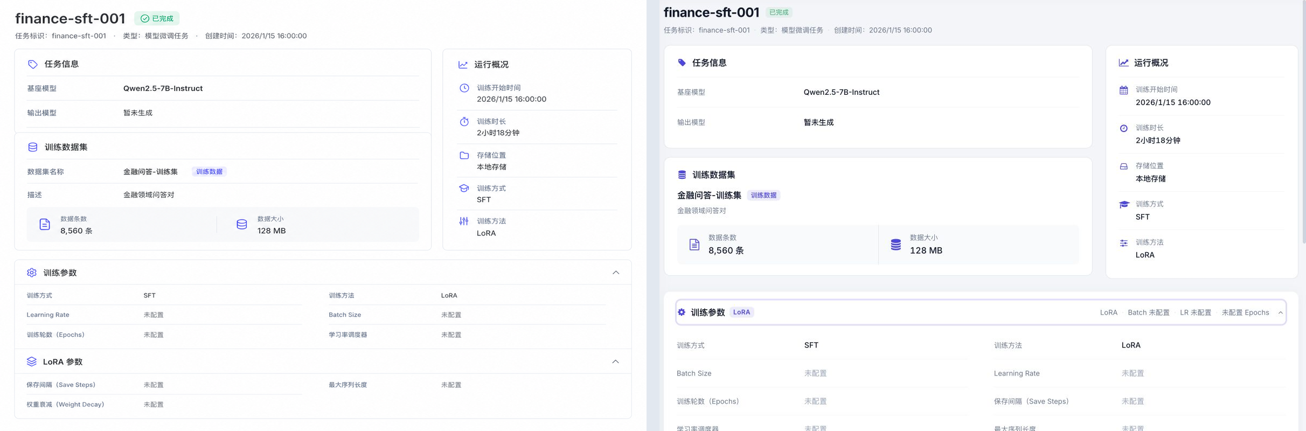
Task: Click 本地存储 storage value in left view
Action: (491, 167)
